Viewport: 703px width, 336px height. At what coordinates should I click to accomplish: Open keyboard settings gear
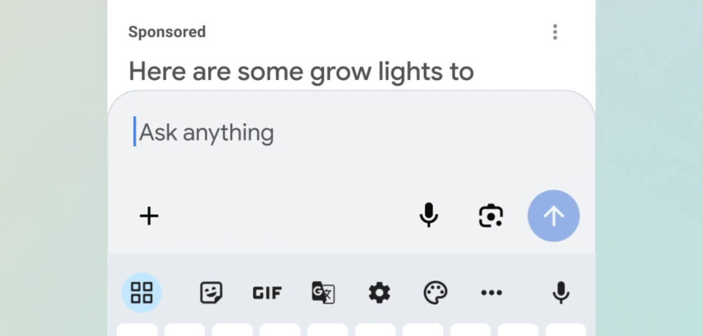pyautogui.click(x=379, y=293)
